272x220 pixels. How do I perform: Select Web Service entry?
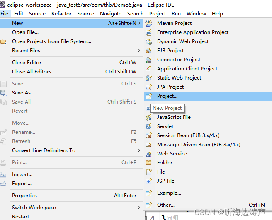coord(208,154)
